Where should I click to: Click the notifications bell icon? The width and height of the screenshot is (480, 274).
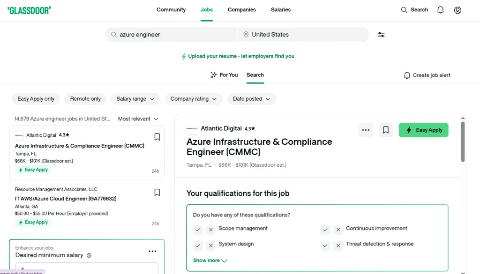tap(440, 10)
